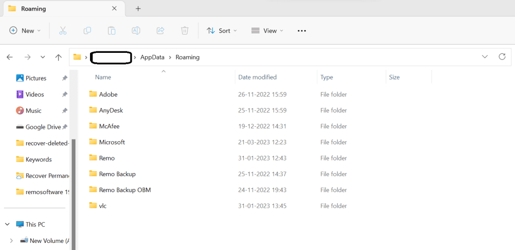Add a new tab with plus button
Screen dimensions: 515x250
[x=138, y=9]
